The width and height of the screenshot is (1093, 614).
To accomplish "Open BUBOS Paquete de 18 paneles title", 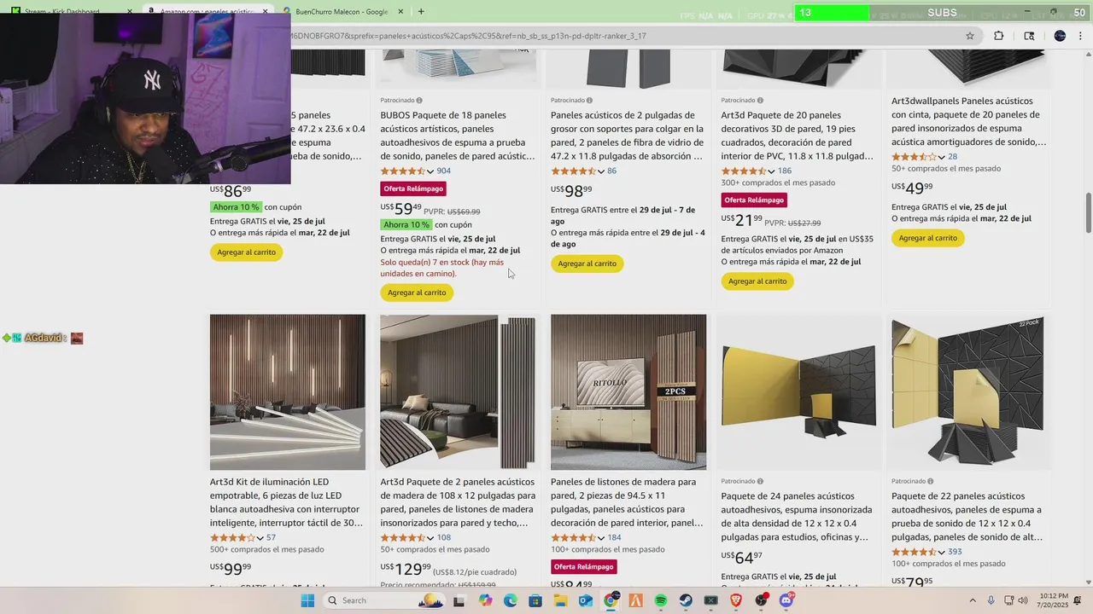I will click(x=458, y=136).
